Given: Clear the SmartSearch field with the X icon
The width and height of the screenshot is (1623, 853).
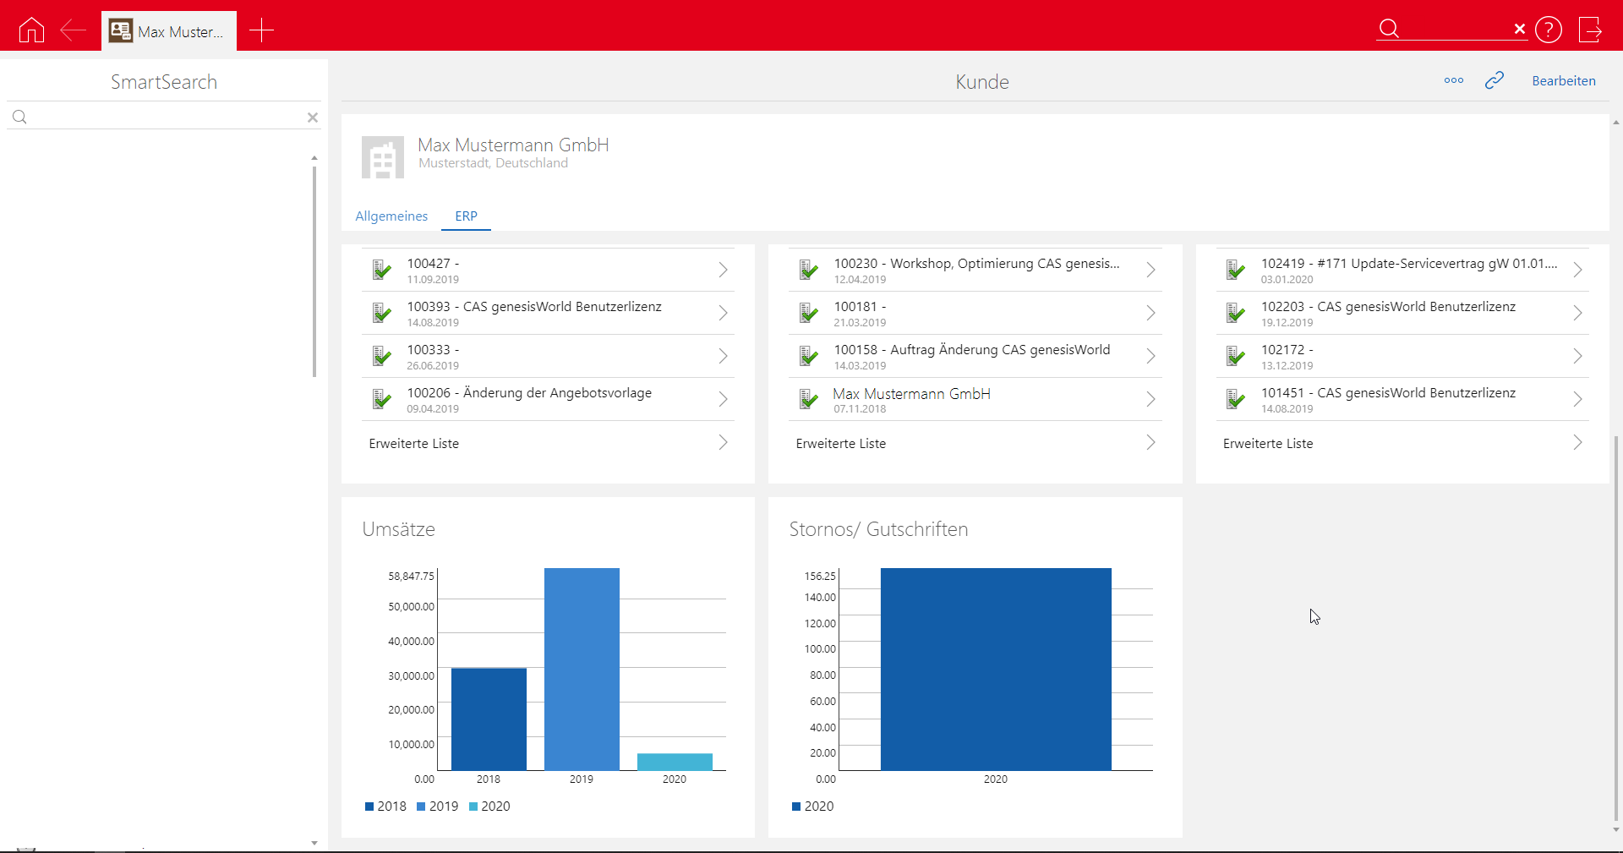Looking at the screenshot, I should click(313, 118).
